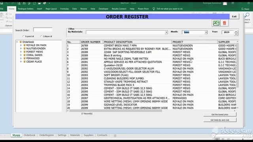This screenshot has height=142, width=253.
Task: Click the horizontal scrollbar under the order list
Action: (x=115, y=111)
